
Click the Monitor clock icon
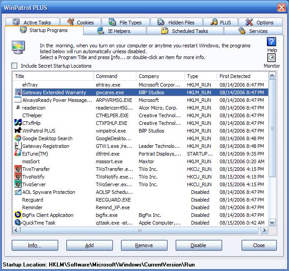pos(271,58)
